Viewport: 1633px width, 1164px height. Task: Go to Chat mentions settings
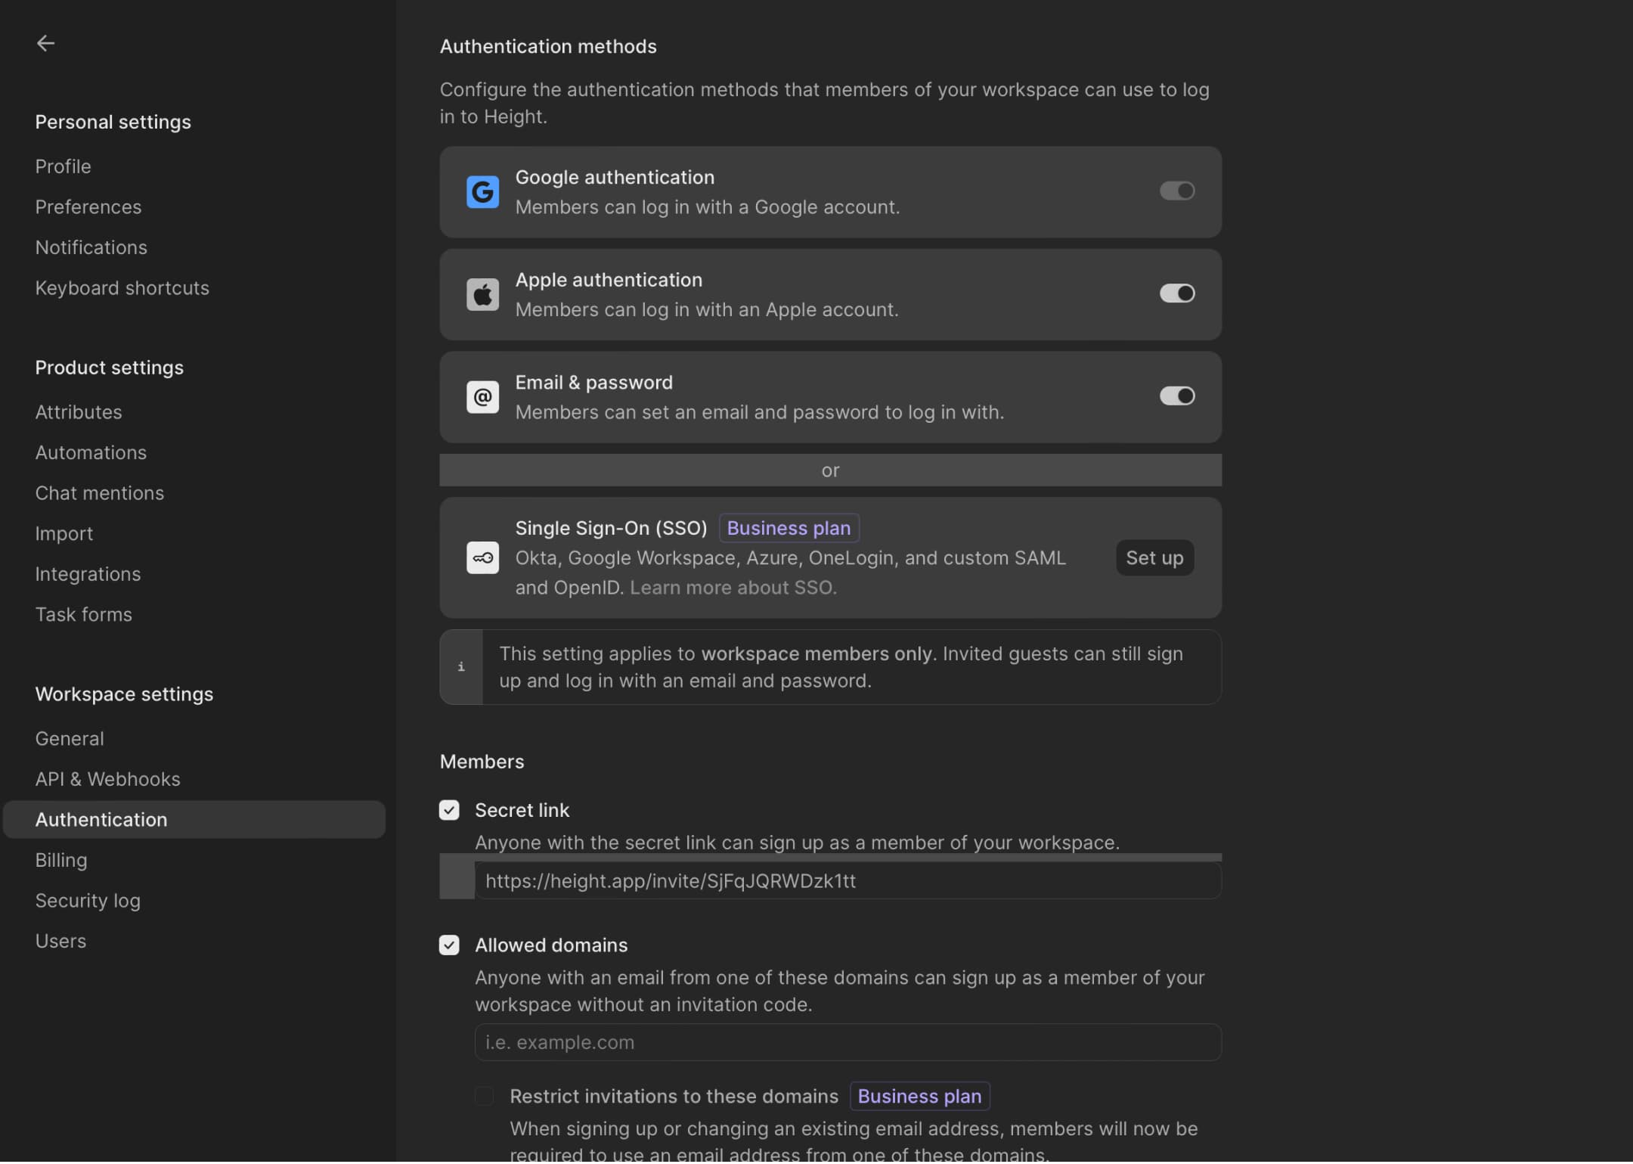(x=100, y=493)
